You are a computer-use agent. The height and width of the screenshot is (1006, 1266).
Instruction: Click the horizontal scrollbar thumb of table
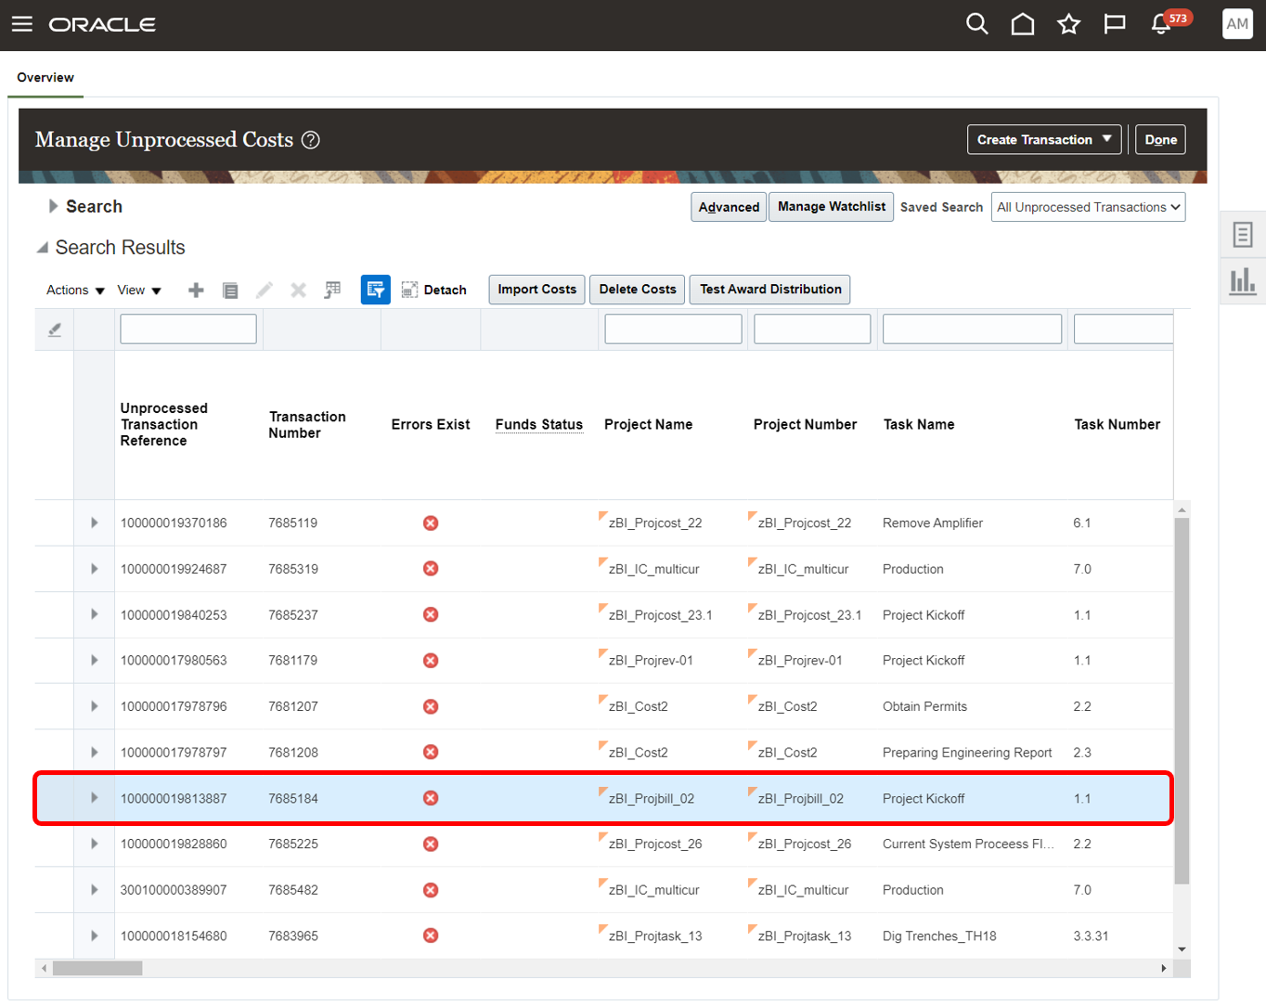97,968
